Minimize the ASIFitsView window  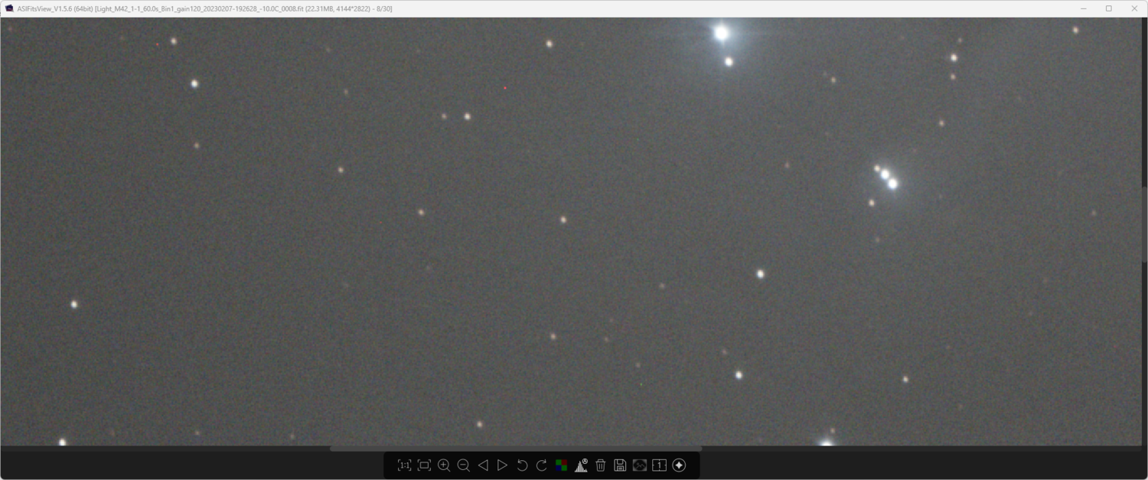point(1084,8)
